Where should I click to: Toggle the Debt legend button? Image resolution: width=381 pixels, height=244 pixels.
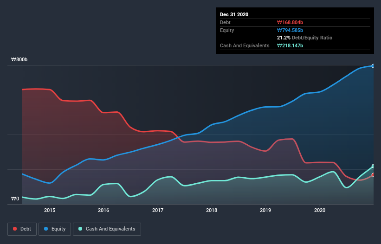(22, 229)
